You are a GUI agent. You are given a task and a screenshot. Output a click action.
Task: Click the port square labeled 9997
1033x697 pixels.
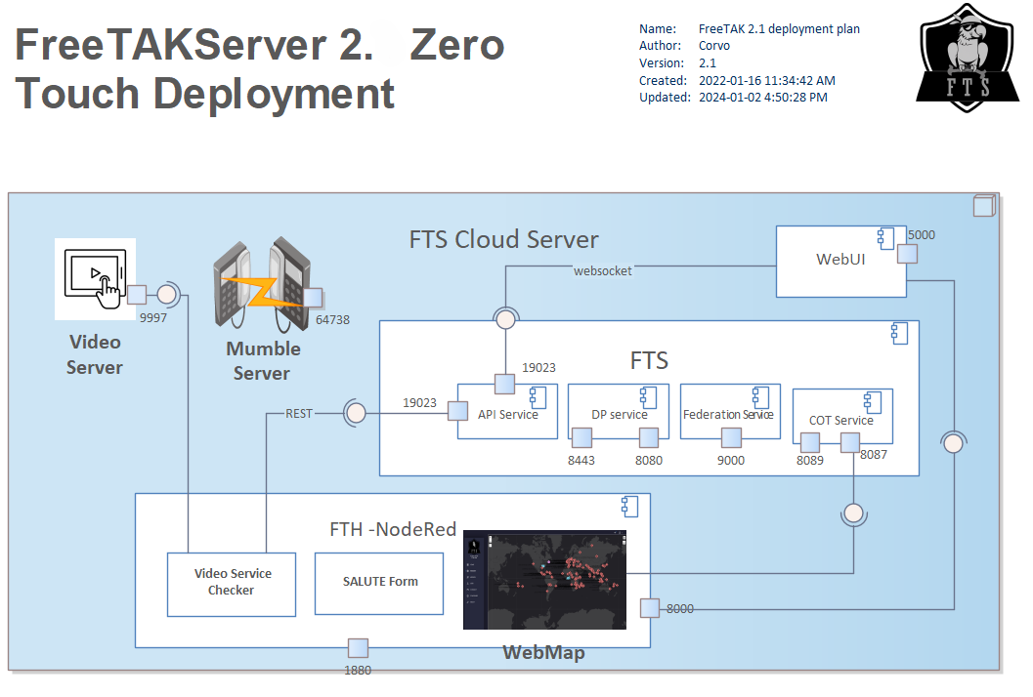tap(137, 294)
